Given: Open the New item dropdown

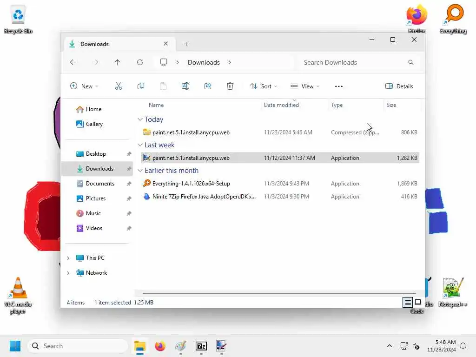Looking at the screenshot, I should (84, 86).
